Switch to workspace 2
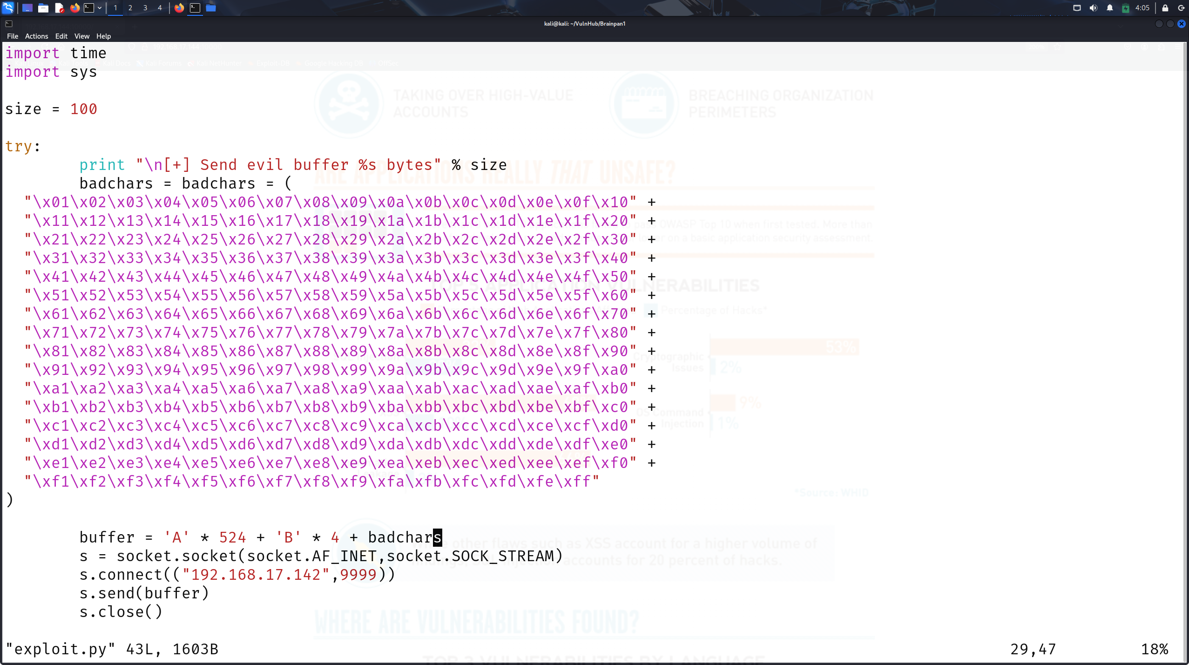The image size is (1189, 665). 130,7
